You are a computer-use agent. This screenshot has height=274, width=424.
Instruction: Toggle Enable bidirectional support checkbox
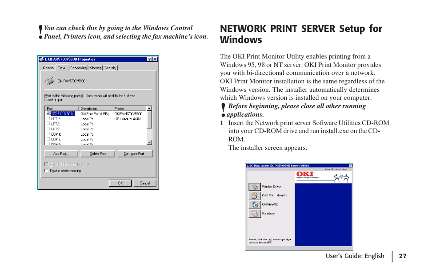point(46,164)
